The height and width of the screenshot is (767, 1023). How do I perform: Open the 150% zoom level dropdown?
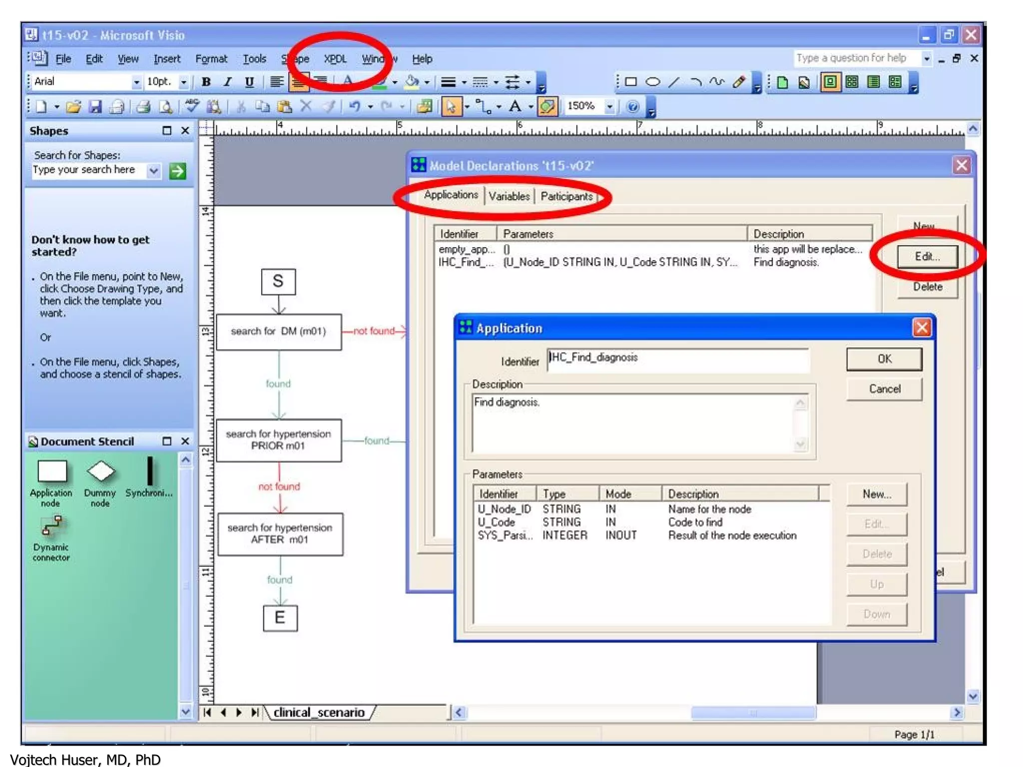click(609, 106)
